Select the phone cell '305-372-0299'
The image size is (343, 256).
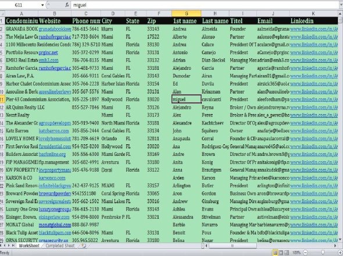click(86, 52)
